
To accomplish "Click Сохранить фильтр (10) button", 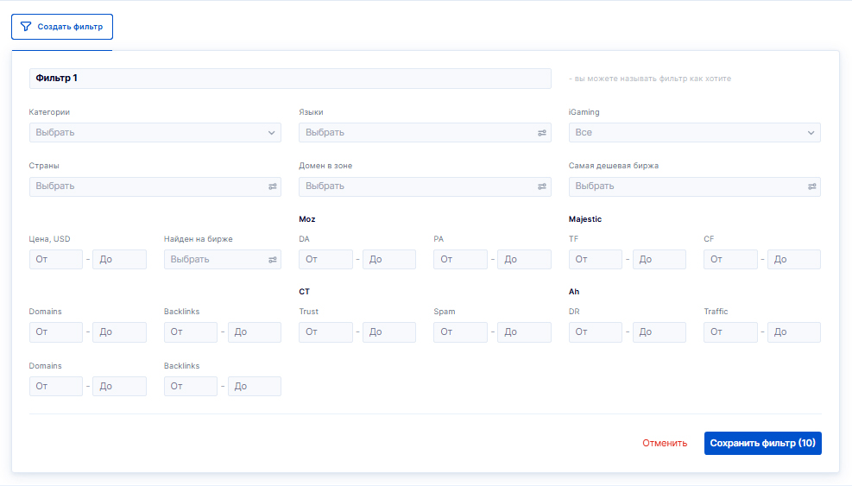I will [x=763, y=443].
